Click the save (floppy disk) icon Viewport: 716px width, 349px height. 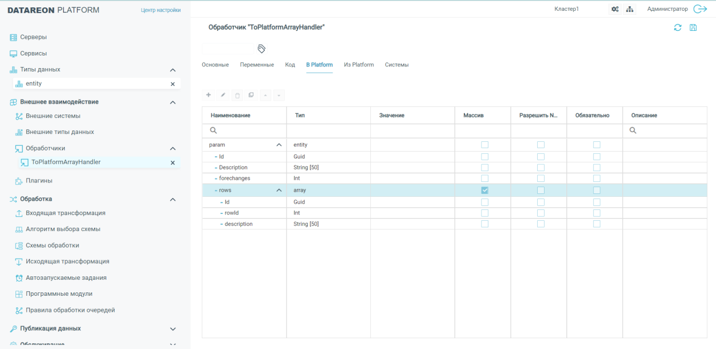(x=693, y=27)
